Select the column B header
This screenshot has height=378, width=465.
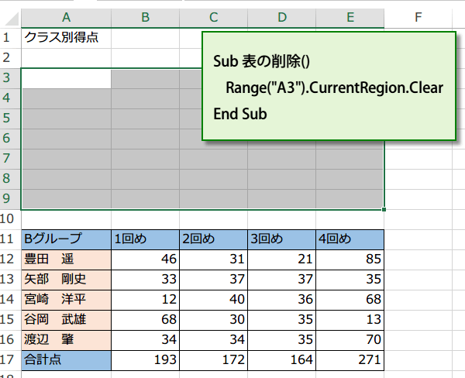(145, 17)
